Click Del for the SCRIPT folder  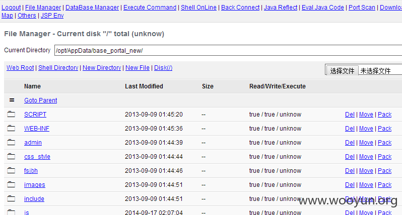[x=350, y=114]
